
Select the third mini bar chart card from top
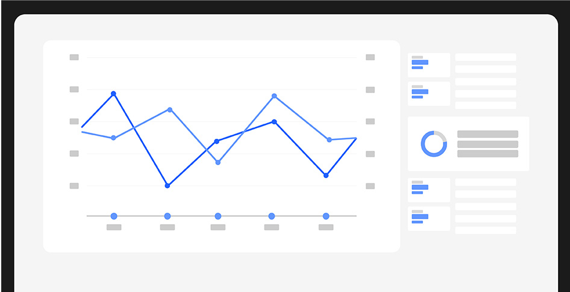coord(428,190)
